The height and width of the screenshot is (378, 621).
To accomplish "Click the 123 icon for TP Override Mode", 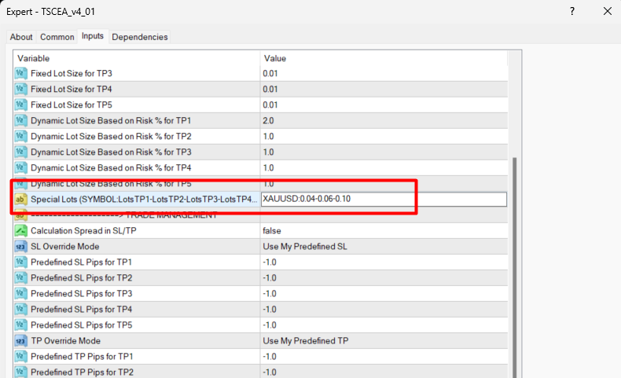I will [21, 341].
